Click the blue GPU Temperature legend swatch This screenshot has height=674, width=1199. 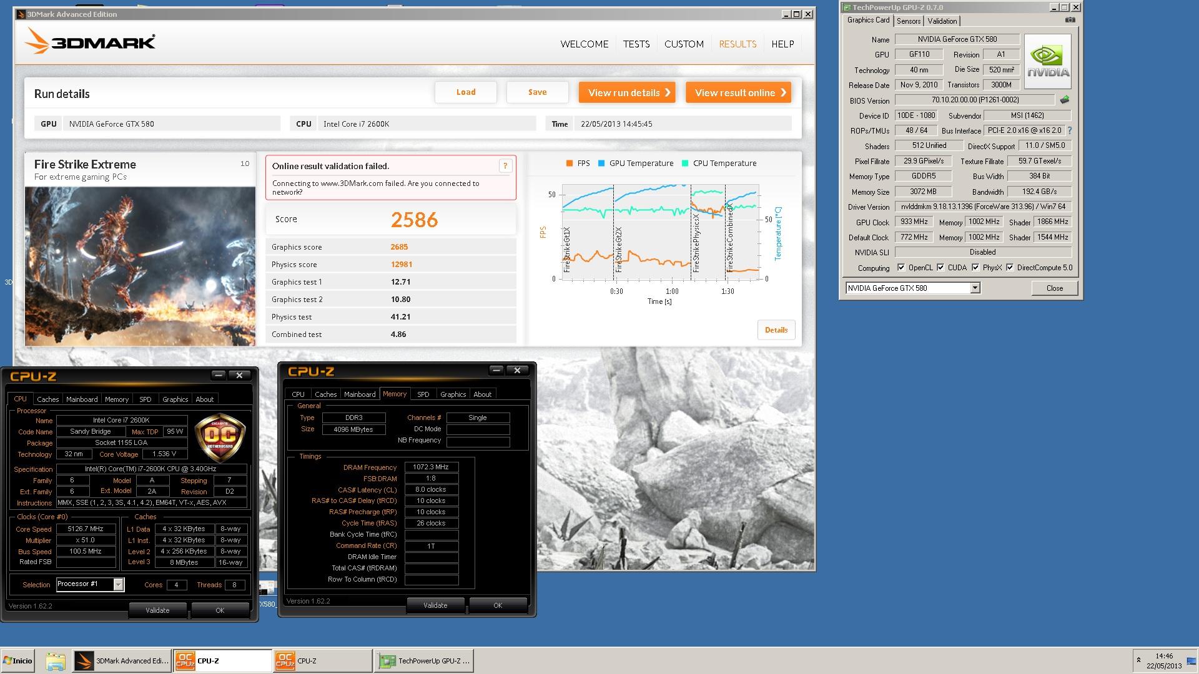click(601, 163)
